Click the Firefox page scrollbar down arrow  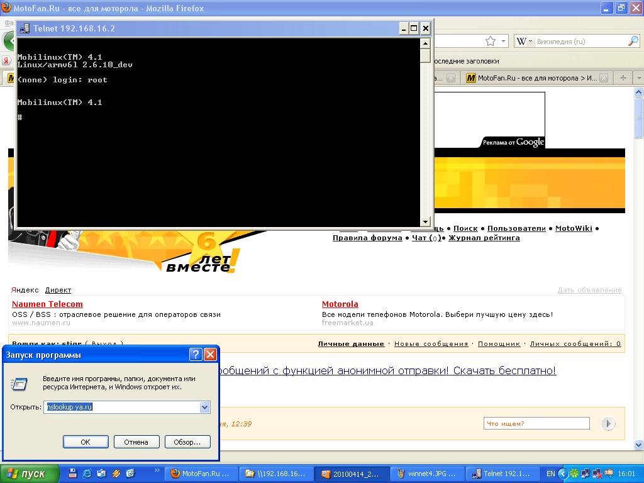click(x=639, y=445)
